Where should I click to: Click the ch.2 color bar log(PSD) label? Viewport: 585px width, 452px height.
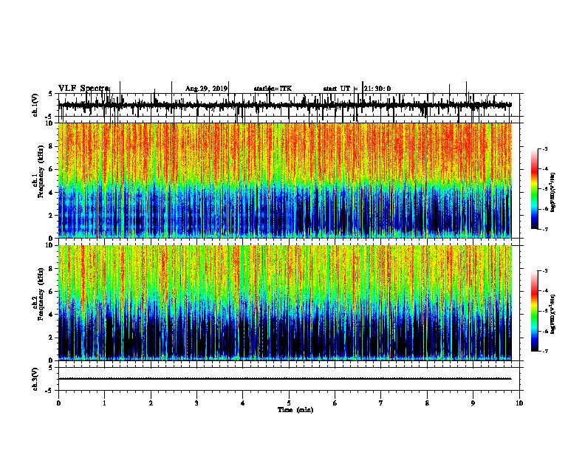pos(553,314)
